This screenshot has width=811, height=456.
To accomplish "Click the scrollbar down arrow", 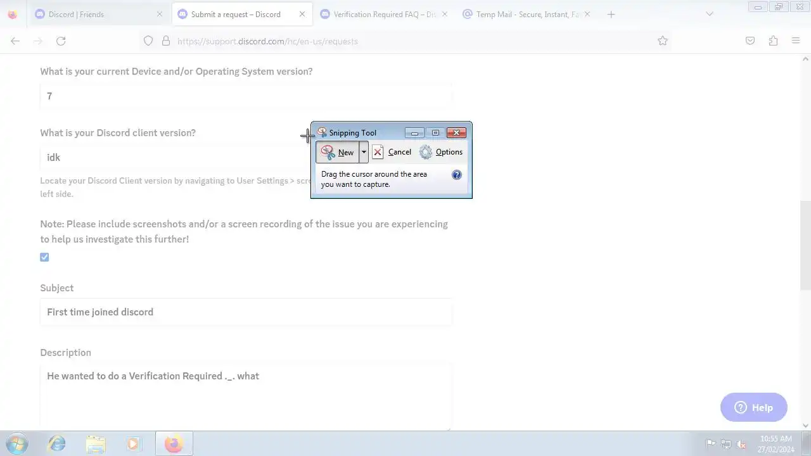I will 805,426.
